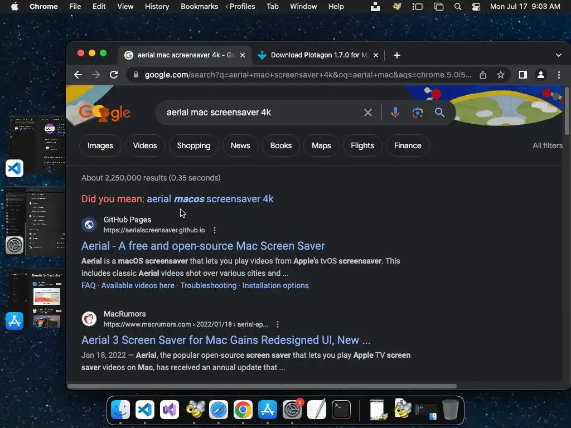Filter results by Maps
Viewport: 571px width, 428px height.
point(321,145)
